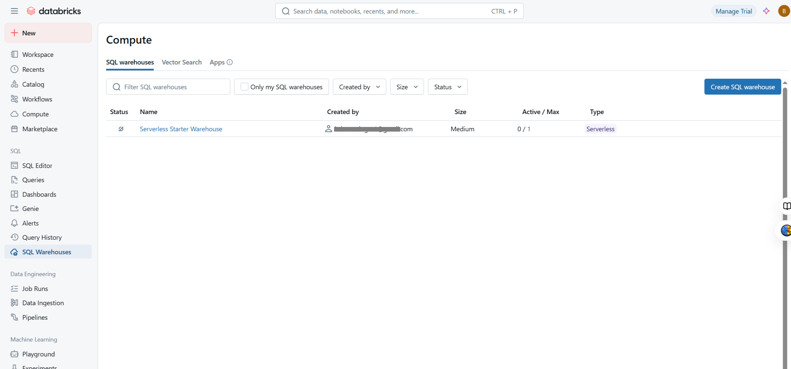Click the Create SQL warehouse button

pyautogui.click(x=743, y=87)
